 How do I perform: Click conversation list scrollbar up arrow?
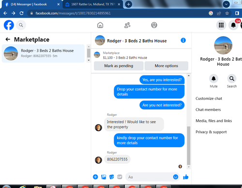pos(89,47)
